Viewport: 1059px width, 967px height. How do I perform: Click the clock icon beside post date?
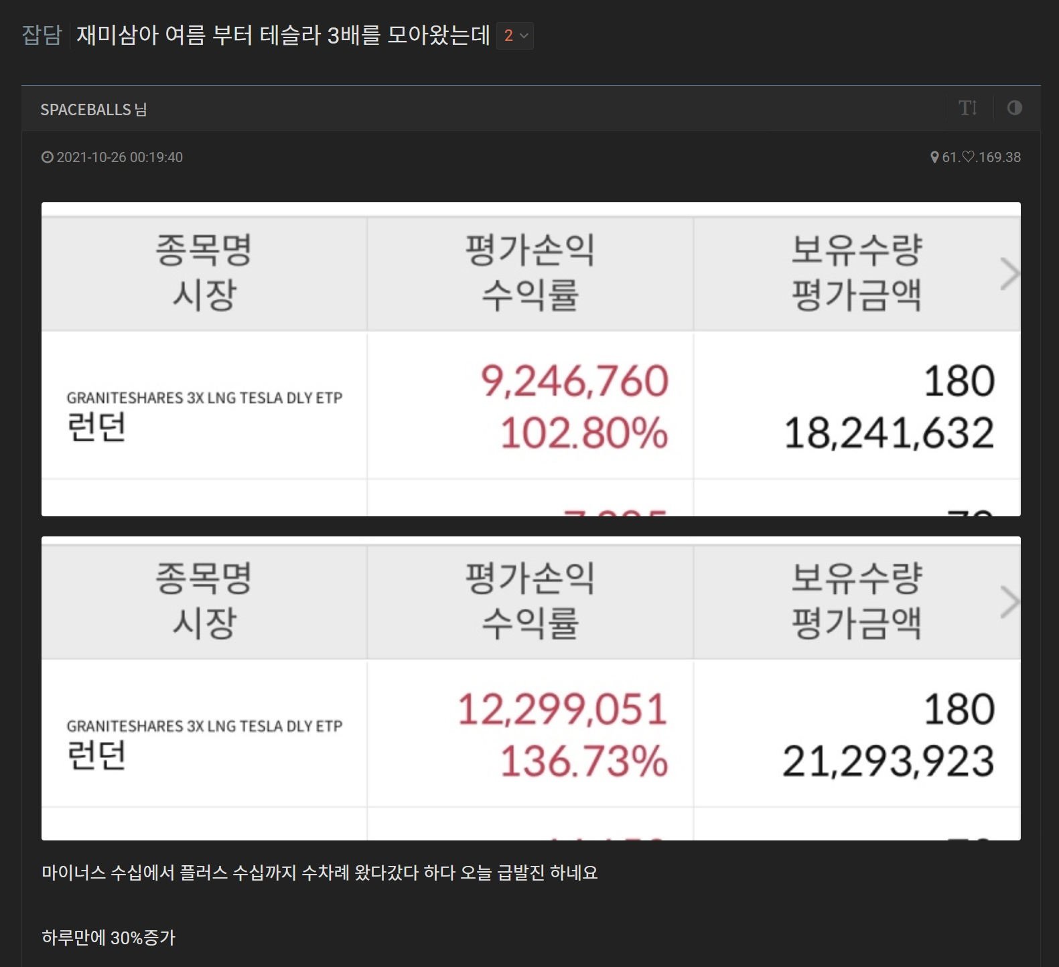(x=47, y=157)
